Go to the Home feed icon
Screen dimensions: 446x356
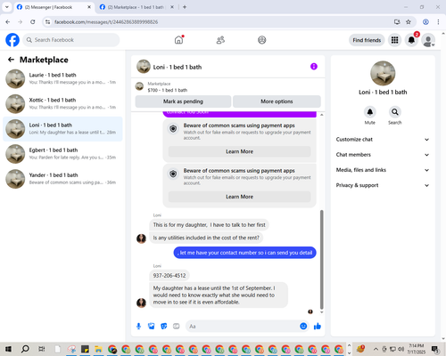178,40
